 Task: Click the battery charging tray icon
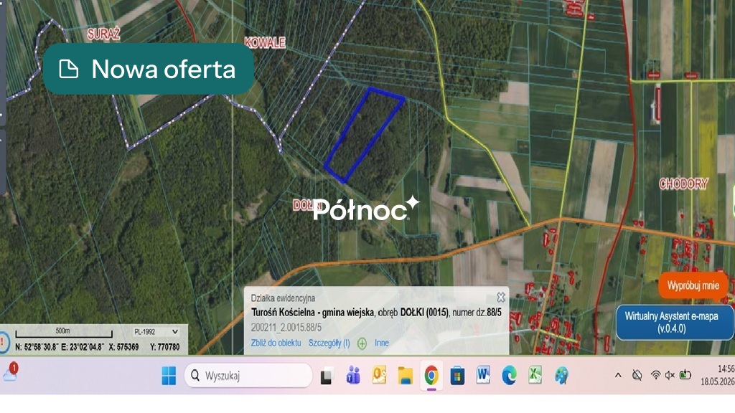685,374
